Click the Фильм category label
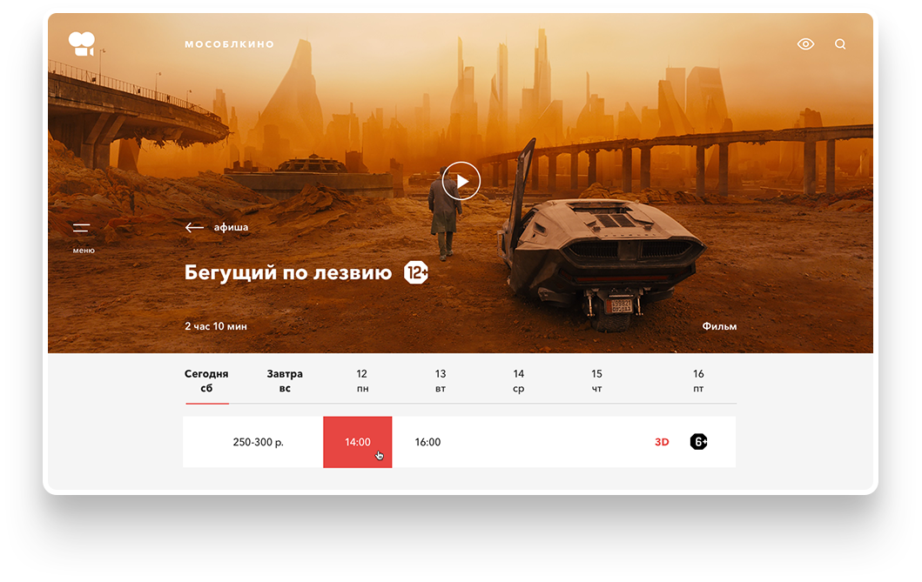Screen dimensions: 922x582 (x=719, y=326)
